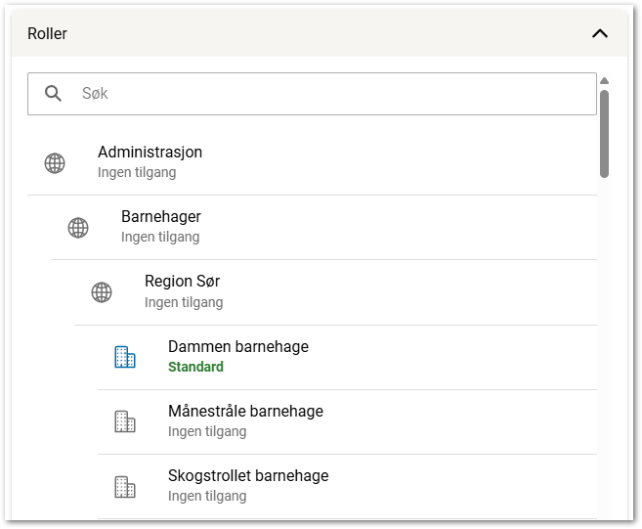
Task: Select the Region Sør tree node
Action: click(182, 282)
